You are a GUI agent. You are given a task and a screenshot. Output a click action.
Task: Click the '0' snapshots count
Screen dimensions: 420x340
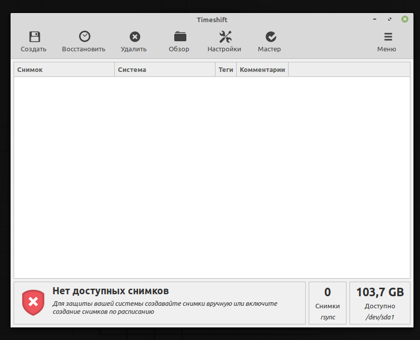[327, 292]
